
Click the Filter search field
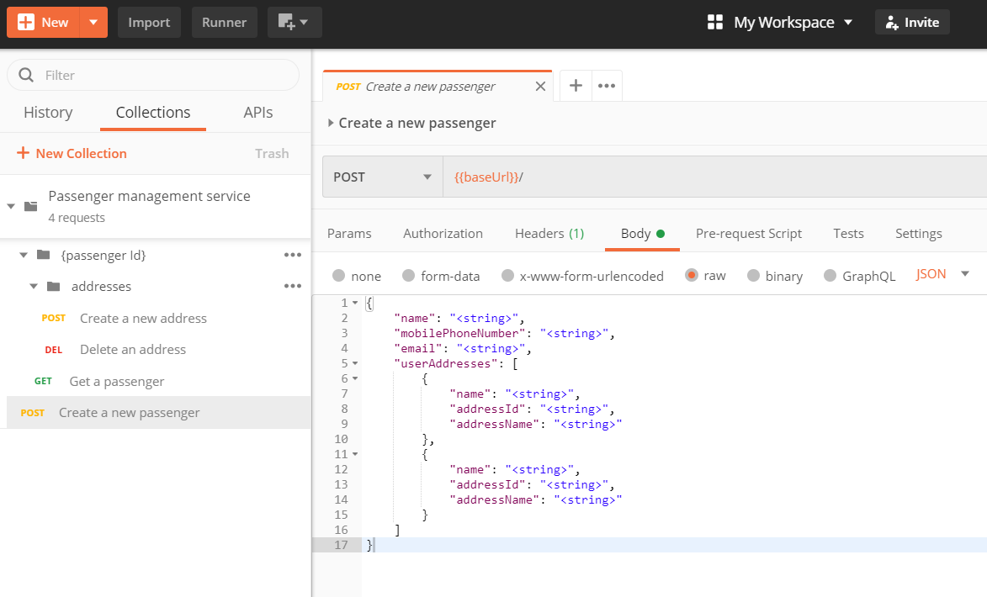tap(153, 75)
